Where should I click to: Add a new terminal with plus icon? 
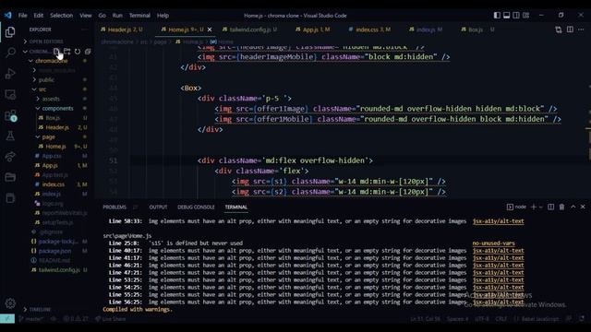click(534, 207)
